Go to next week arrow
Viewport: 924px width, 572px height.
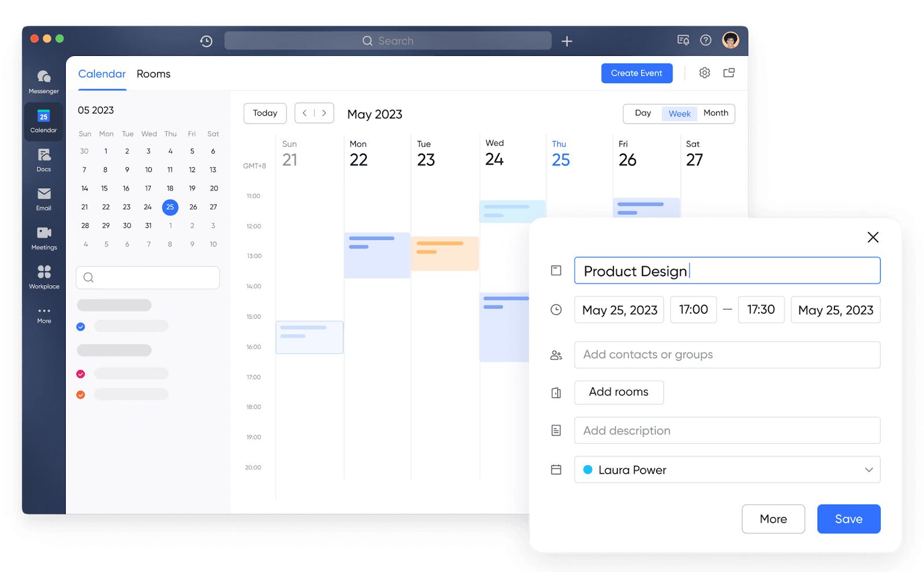[x=324, y=113]
